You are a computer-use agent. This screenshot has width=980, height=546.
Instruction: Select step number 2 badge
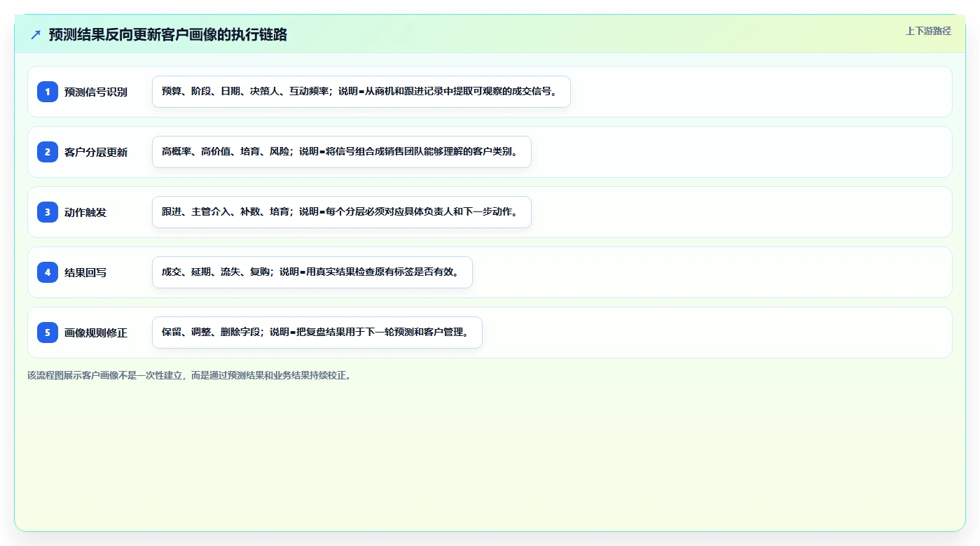click(48, 152)
